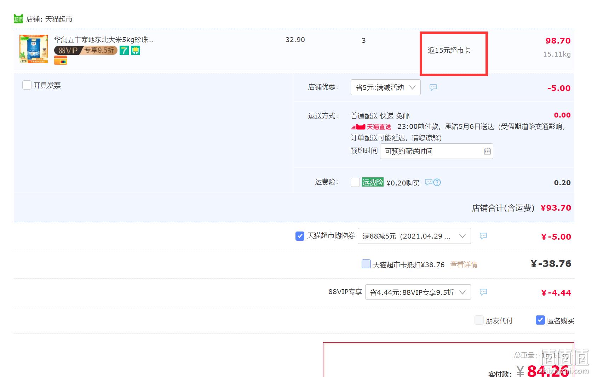Click the 88VIP 专享9.5折 badge
The width and height of the screenshot is (592, 377).
86,50
